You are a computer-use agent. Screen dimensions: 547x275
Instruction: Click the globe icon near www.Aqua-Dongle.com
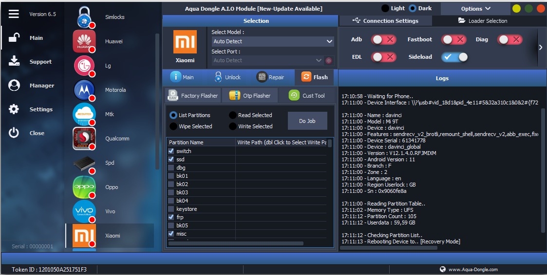tap(443, 269)
